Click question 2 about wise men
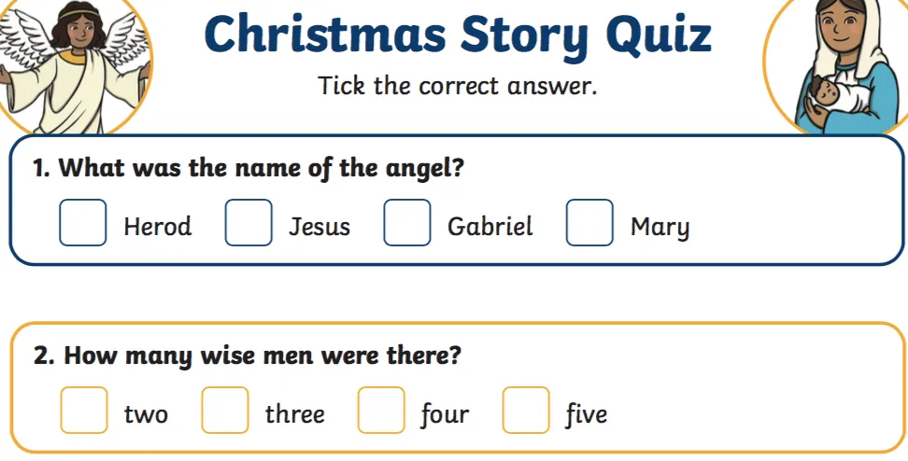Viewport: 908px width, 461px height. tap(248, 356)
